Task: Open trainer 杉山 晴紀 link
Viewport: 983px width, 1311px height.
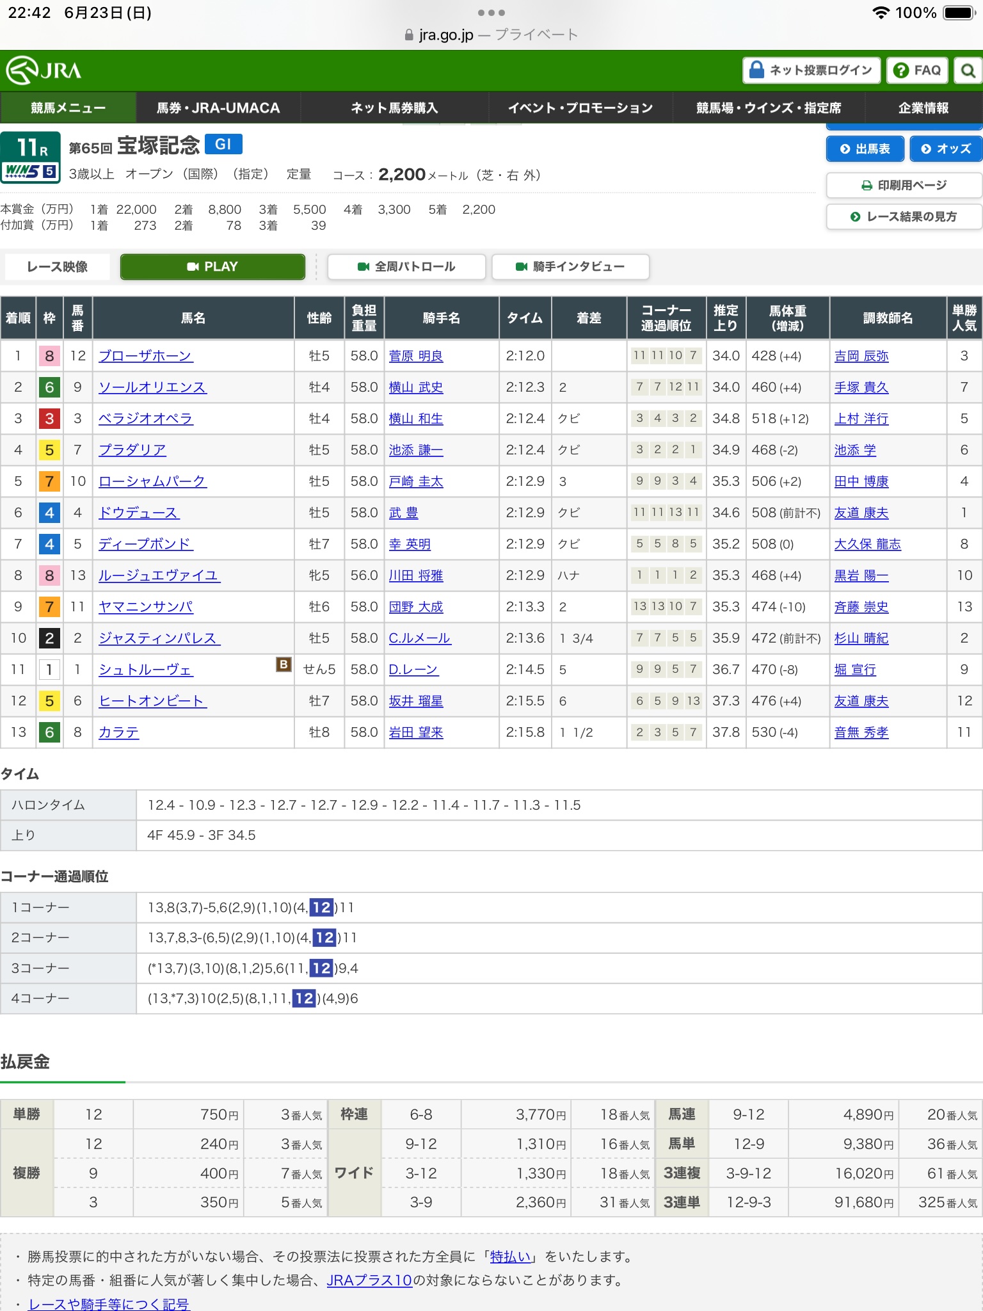Action: pos(861,638)
